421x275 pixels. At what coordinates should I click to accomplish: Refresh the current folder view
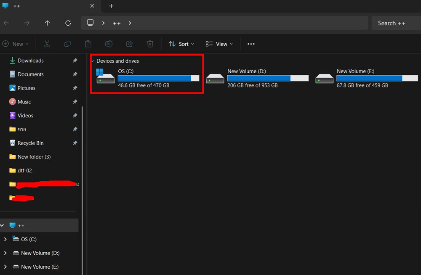[x=68, y=23]
